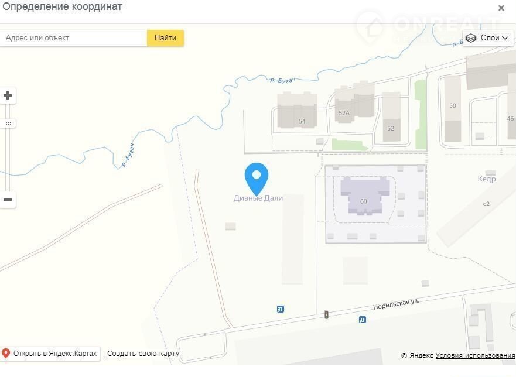Click the bus stop icon left of traffic light

coord(281,309)
